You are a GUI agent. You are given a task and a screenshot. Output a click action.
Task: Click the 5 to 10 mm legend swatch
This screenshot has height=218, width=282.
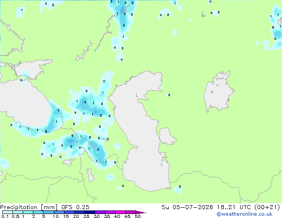click(48, 212)
